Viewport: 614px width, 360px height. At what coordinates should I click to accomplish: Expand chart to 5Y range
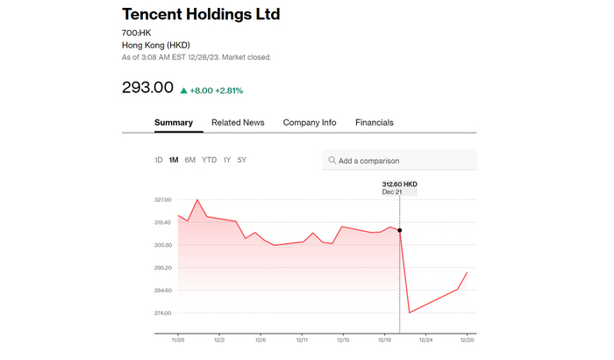[242, 160]
